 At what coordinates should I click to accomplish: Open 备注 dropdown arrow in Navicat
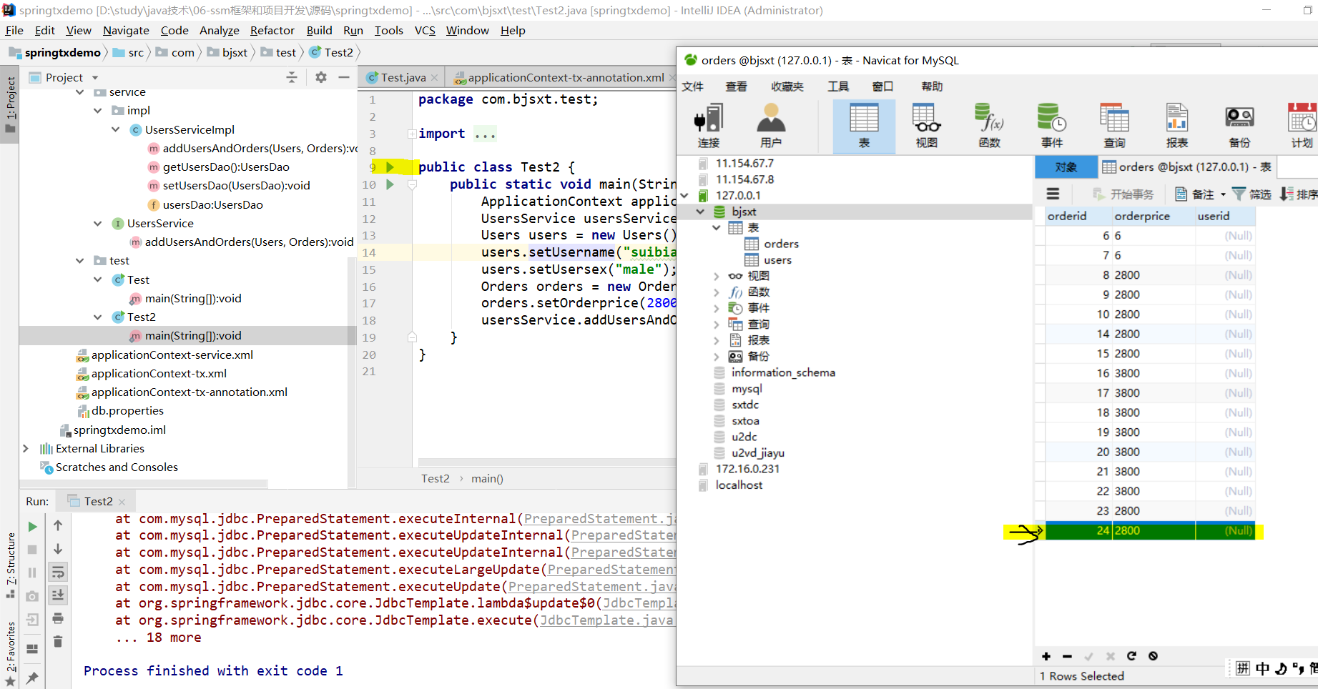click(x=1223, y=194)
